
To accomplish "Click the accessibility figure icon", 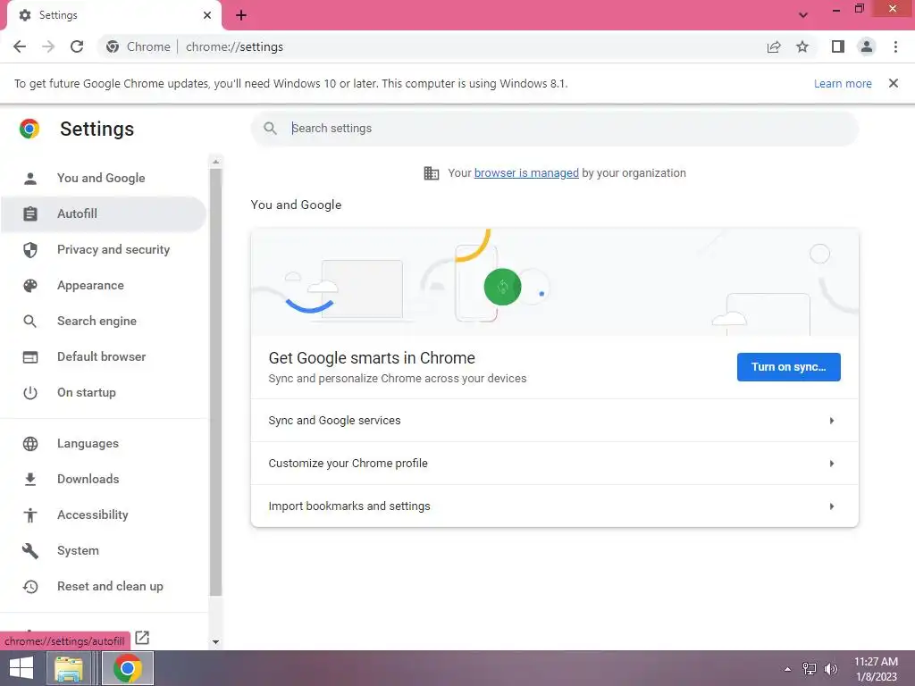I will (30, 514).
